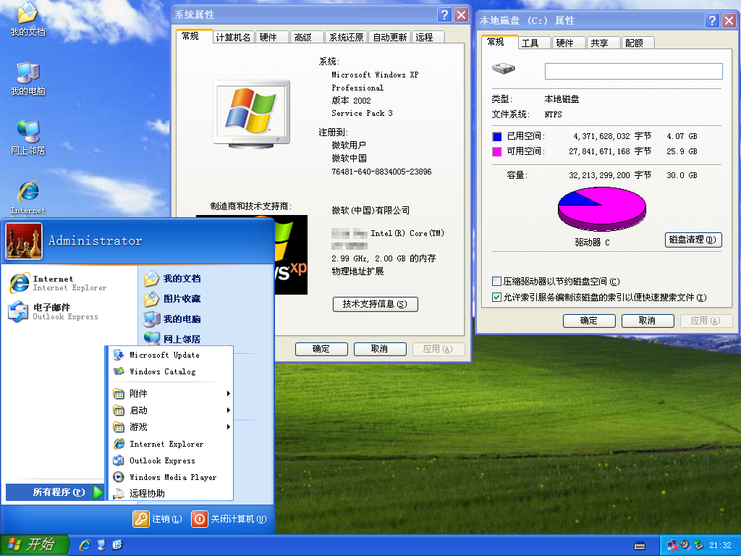Screen dimensions: 741x556
Task: Click the 关闭计算机 red power icon
Action: click(200, 519)
